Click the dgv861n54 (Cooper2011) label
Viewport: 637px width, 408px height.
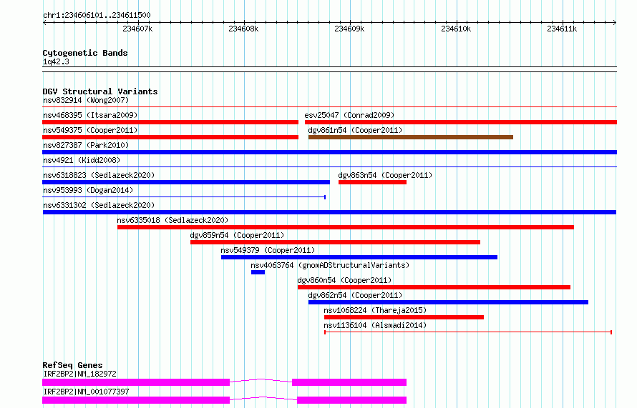[x=355, y=130]
